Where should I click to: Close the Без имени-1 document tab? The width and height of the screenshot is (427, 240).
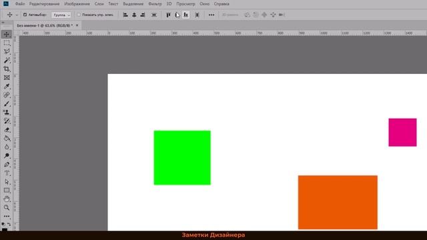tap(77, 25)
